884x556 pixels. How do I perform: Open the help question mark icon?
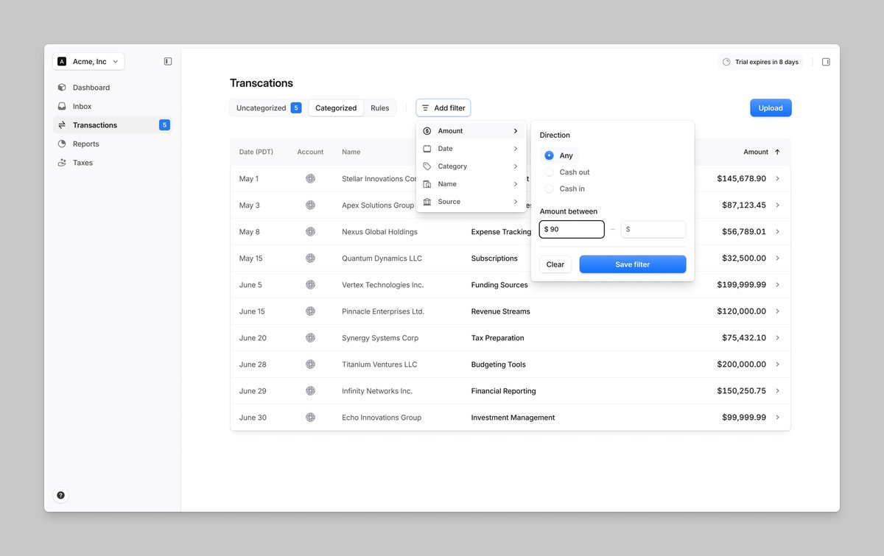[60, 496]
